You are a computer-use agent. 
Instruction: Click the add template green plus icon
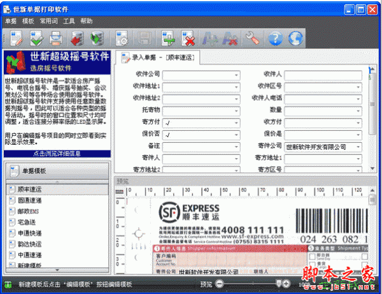click(x=168, y=38)
